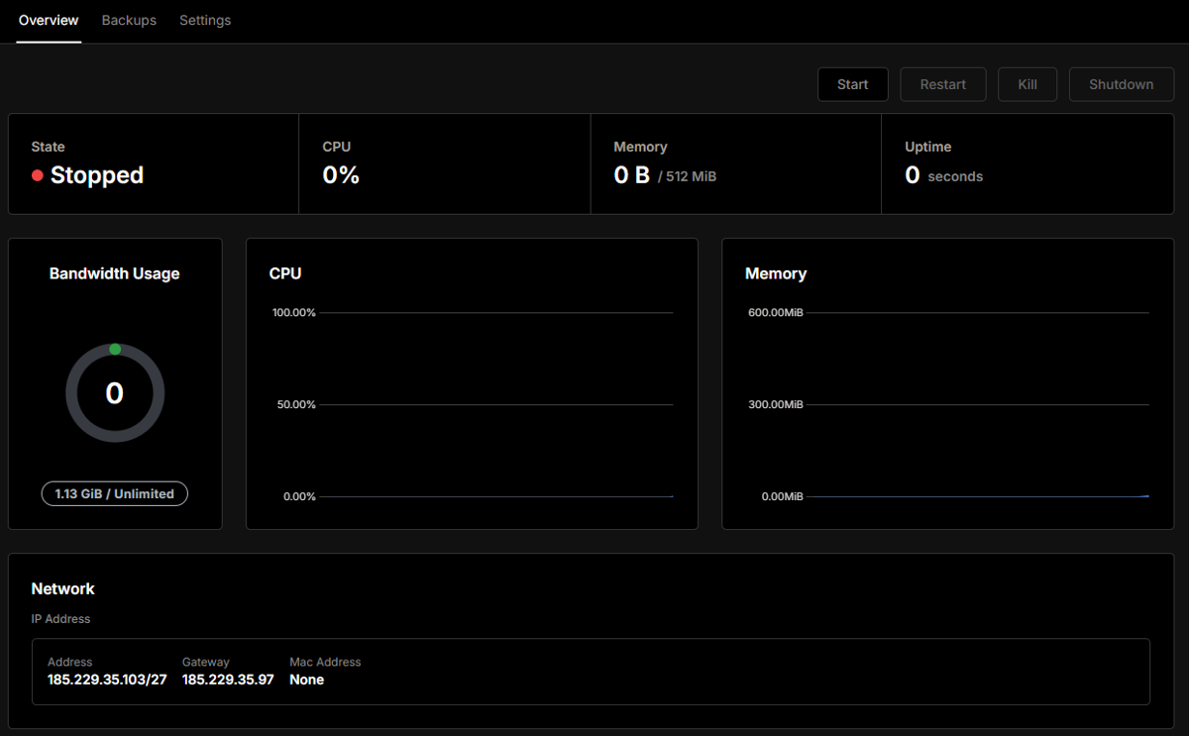Click the CPU 0% stat card
The height and width of the screenshot is (736, 1189).
[x=444, y=163]
